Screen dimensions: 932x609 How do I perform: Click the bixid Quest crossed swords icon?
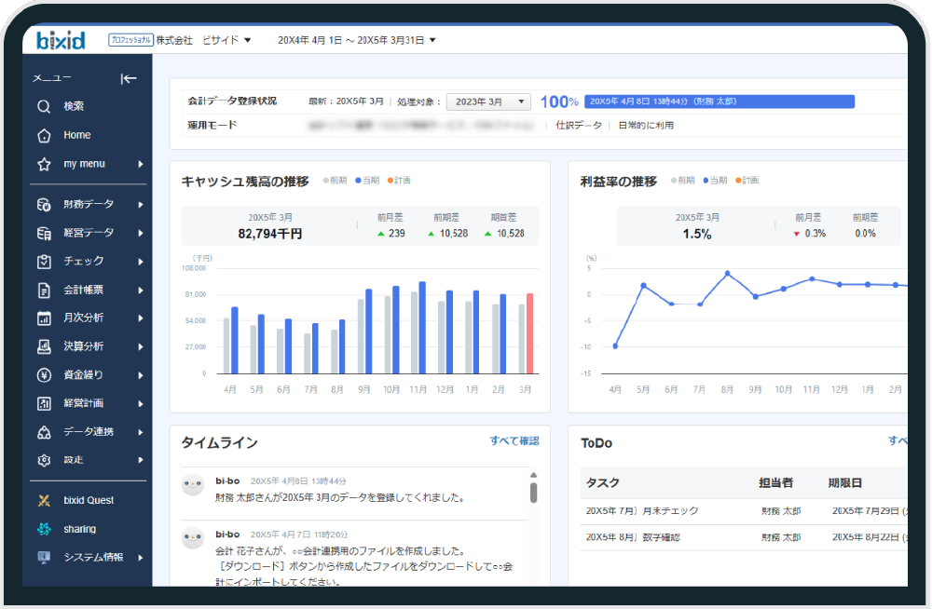click(44, 500)
